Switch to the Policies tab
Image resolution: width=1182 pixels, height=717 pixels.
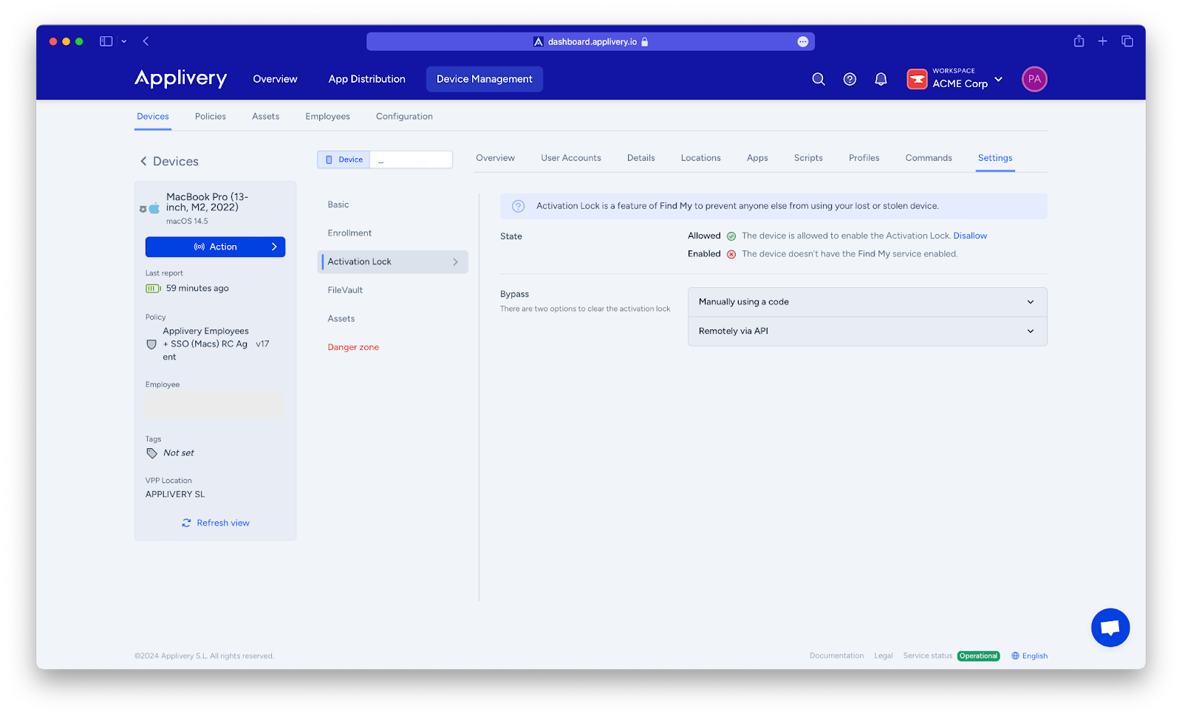pyautogui.click(x=211, y=117)
